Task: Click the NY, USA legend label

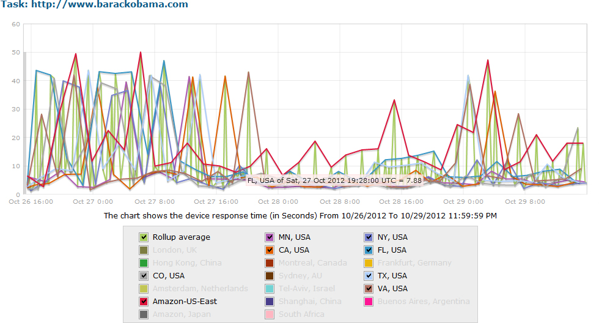Action: pyautogui.click(x=392, y=237)
